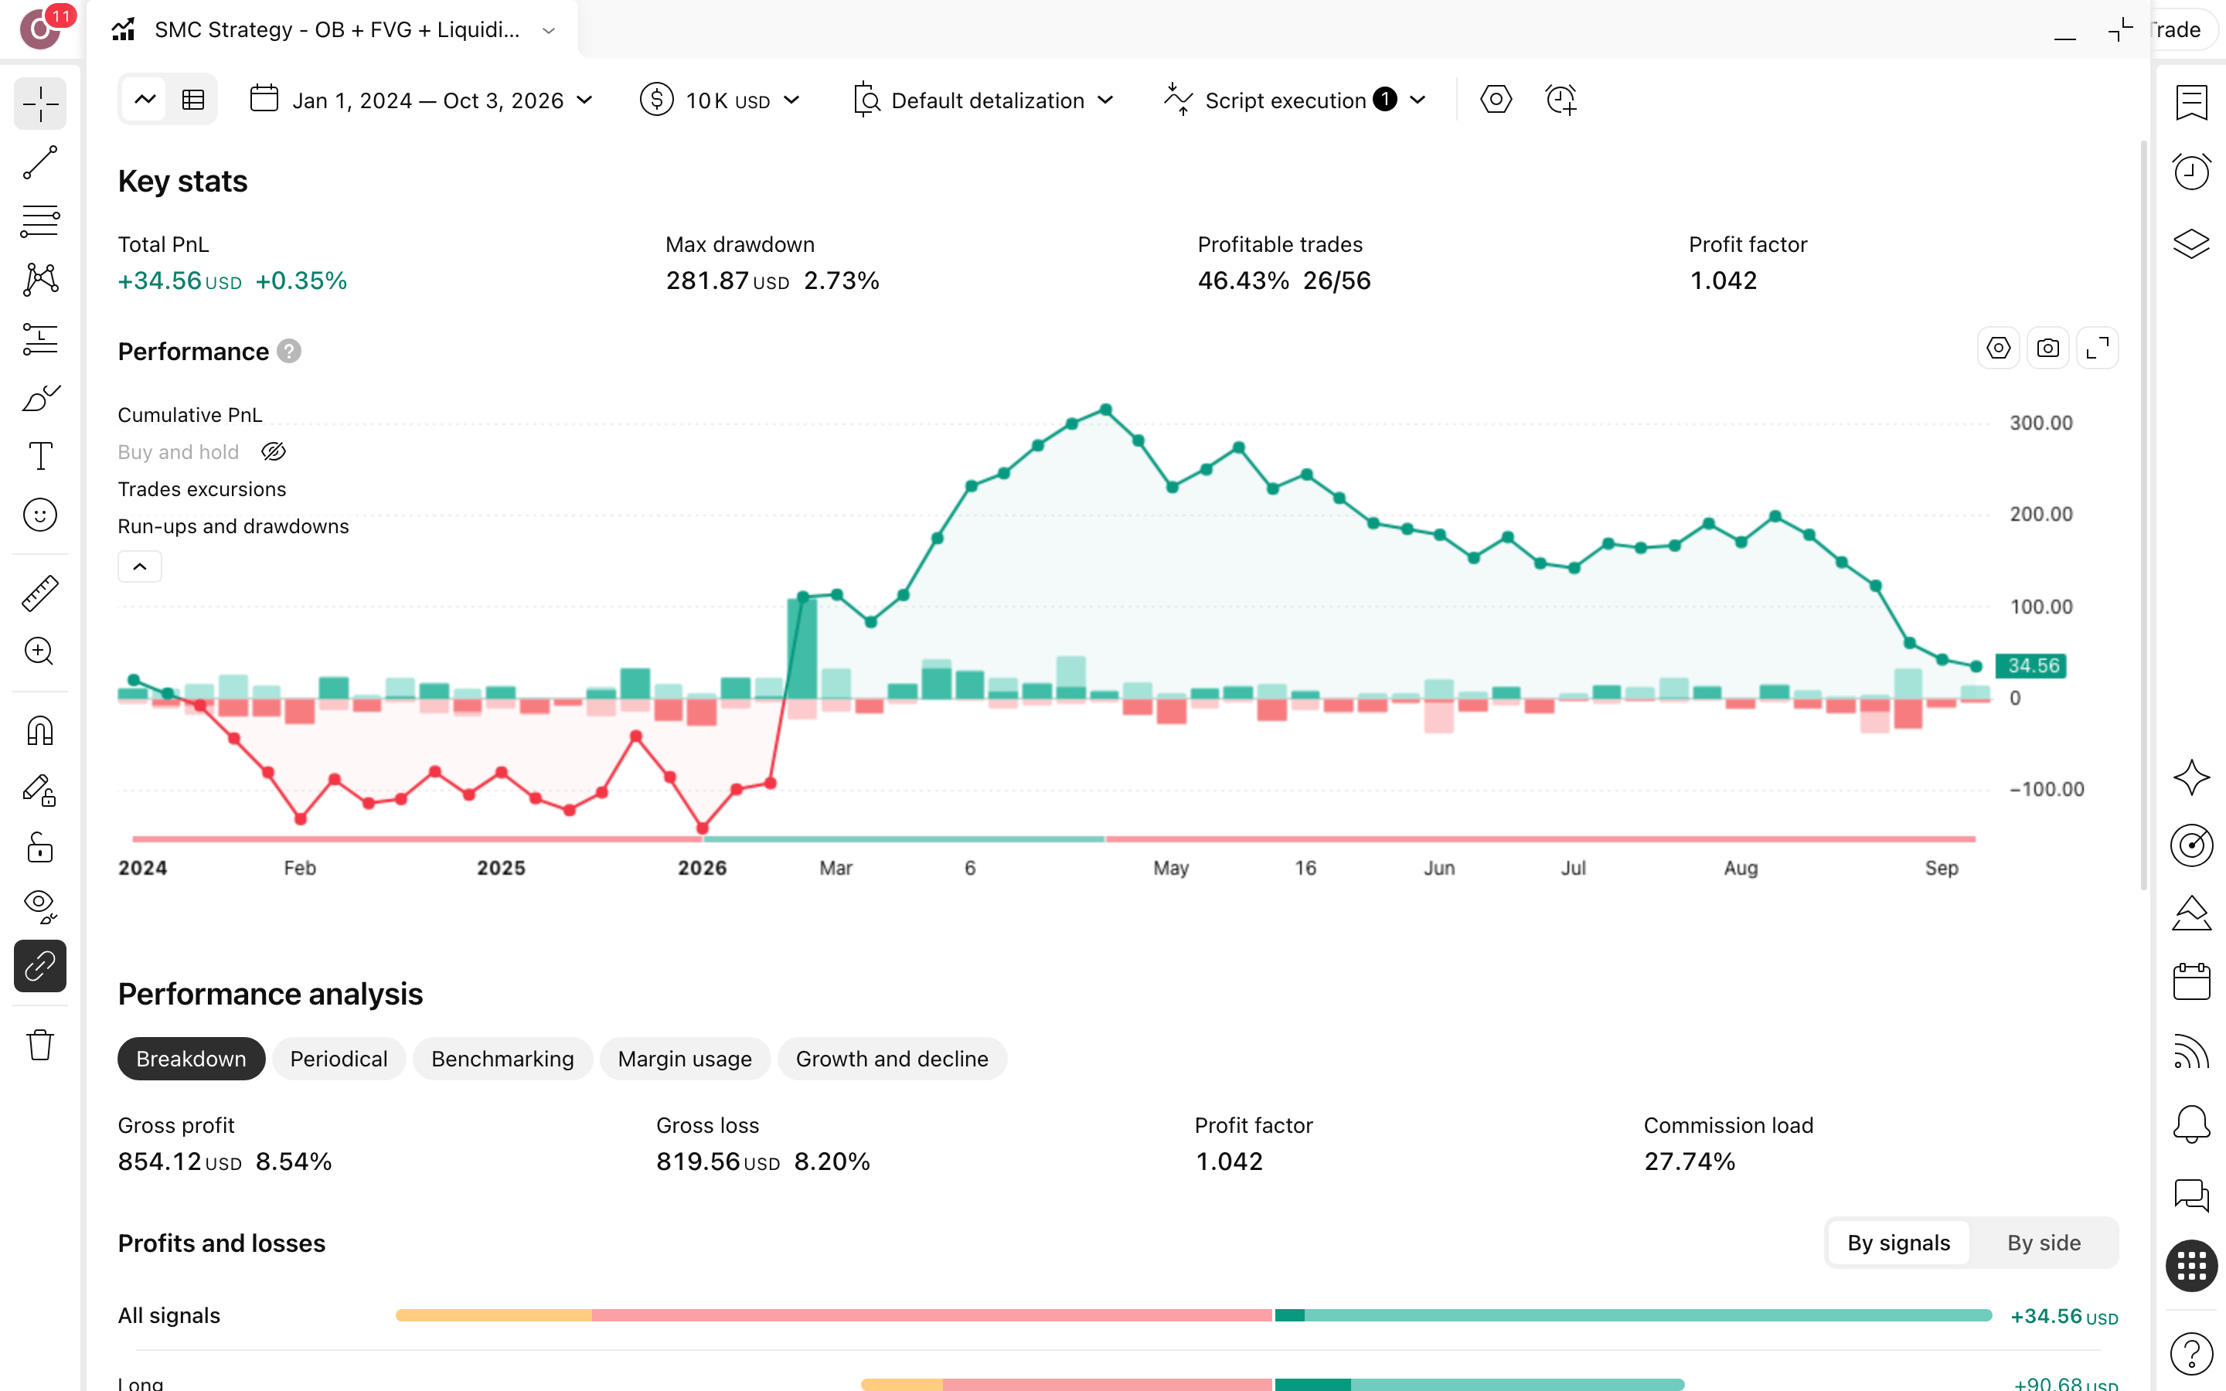2226x1391 pixels.
Task: Open the Script execution dropdown
Action: 1295,100
